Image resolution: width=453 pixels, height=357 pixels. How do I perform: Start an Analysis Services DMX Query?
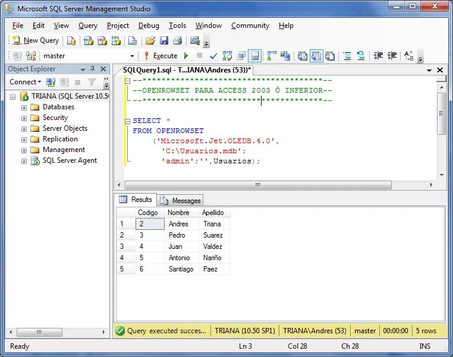(102, 41)
